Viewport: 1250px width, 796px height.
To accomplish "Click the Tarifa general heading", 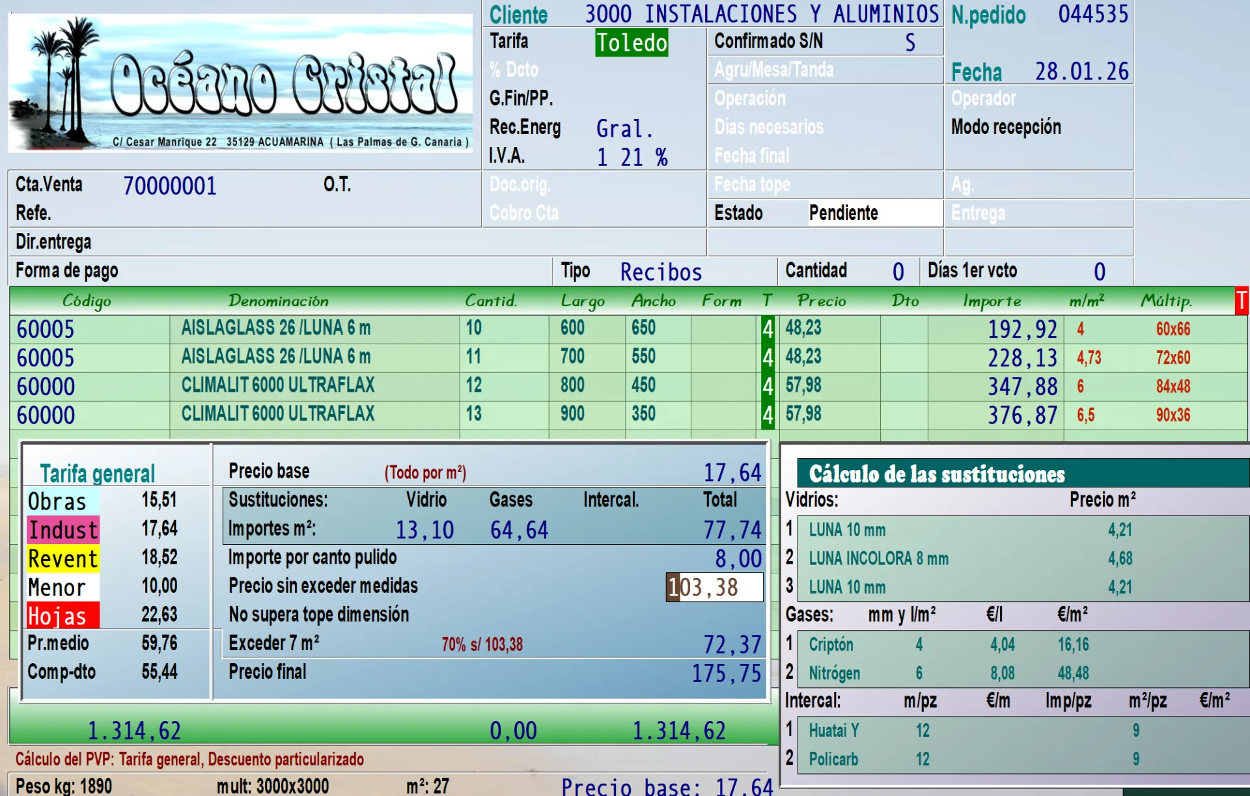I will pyautogui.click(x=98, y=473).
